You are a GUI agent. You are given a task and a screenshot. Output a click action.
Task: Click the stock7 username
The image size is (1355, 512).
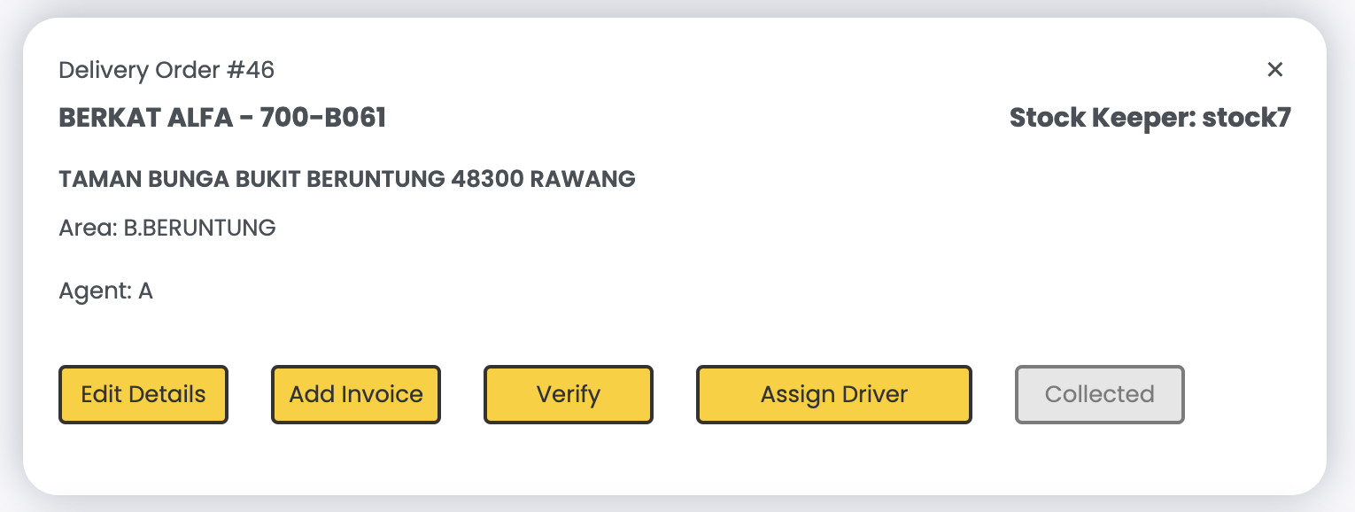pyautogui.click(x=1247, y=118)
